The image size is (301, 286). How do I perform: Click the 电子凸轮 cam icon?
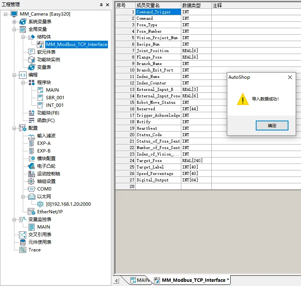point(31,166)
